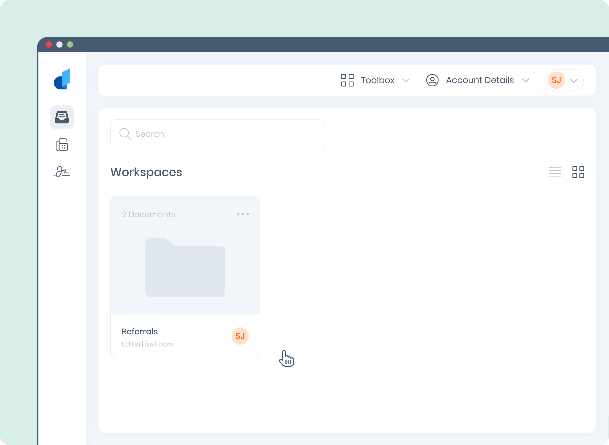
Task: Click the SJ avatar in top bar
Action: tap(556, 80)
